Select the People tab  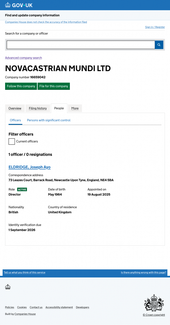click(59, 108)
